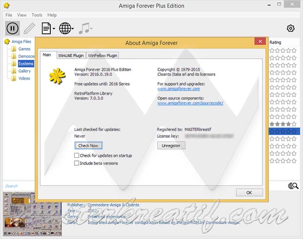Click the system screenshot thumbnail preview
This screenshot has width=303, height=239.
click(32, 214)
